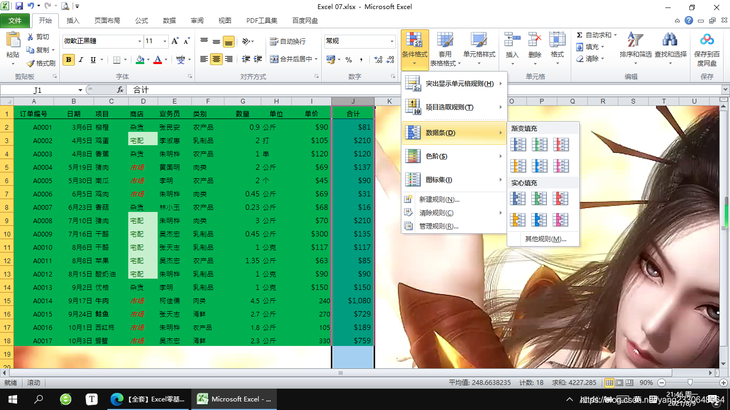Apply light blue solid fill data bar

(x=540, y=219)
